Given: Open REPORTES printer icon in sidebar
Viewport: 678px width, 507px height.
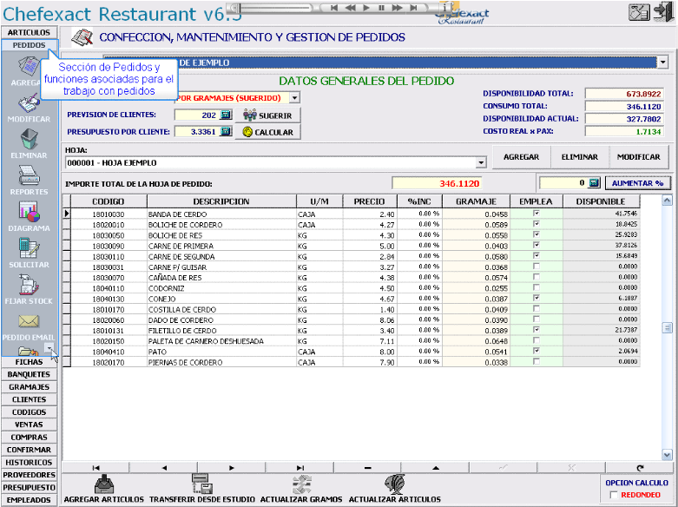Looking at the screenshot, I should click(29, 175).
